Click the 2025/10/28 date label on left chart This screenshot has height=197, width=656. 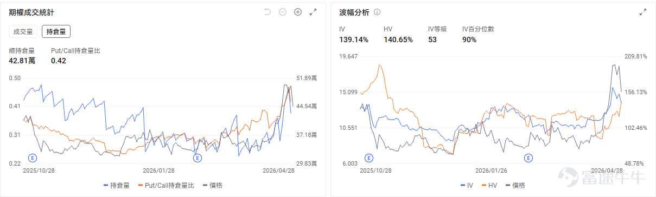39,170
